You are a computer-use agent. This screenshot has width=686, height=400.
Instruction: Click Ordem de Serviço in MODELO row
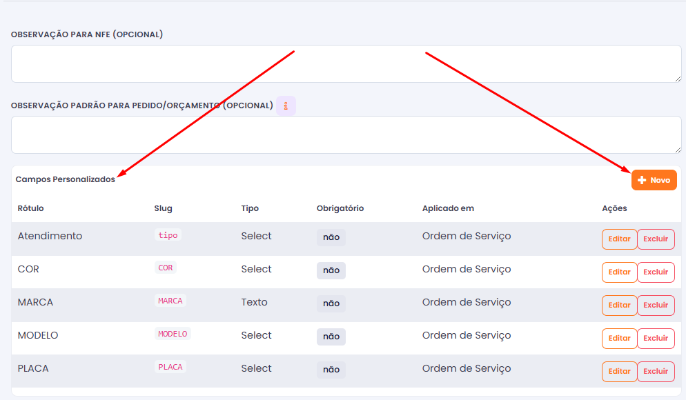[x=467, y=336]
